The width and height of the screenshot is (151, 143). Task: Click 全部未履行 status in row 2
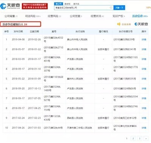(103, 49)
